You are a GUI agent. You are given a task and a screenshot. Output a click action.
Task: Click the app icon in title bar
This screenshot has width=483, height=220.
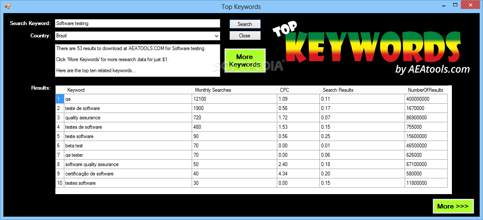pos(7,6)
